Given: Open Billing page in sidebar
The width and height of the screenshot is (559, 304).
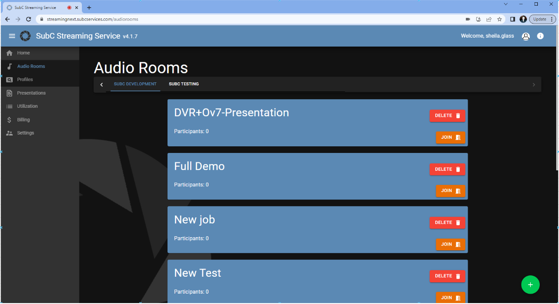Looking at the screenshot, I should tap(24, 120).
